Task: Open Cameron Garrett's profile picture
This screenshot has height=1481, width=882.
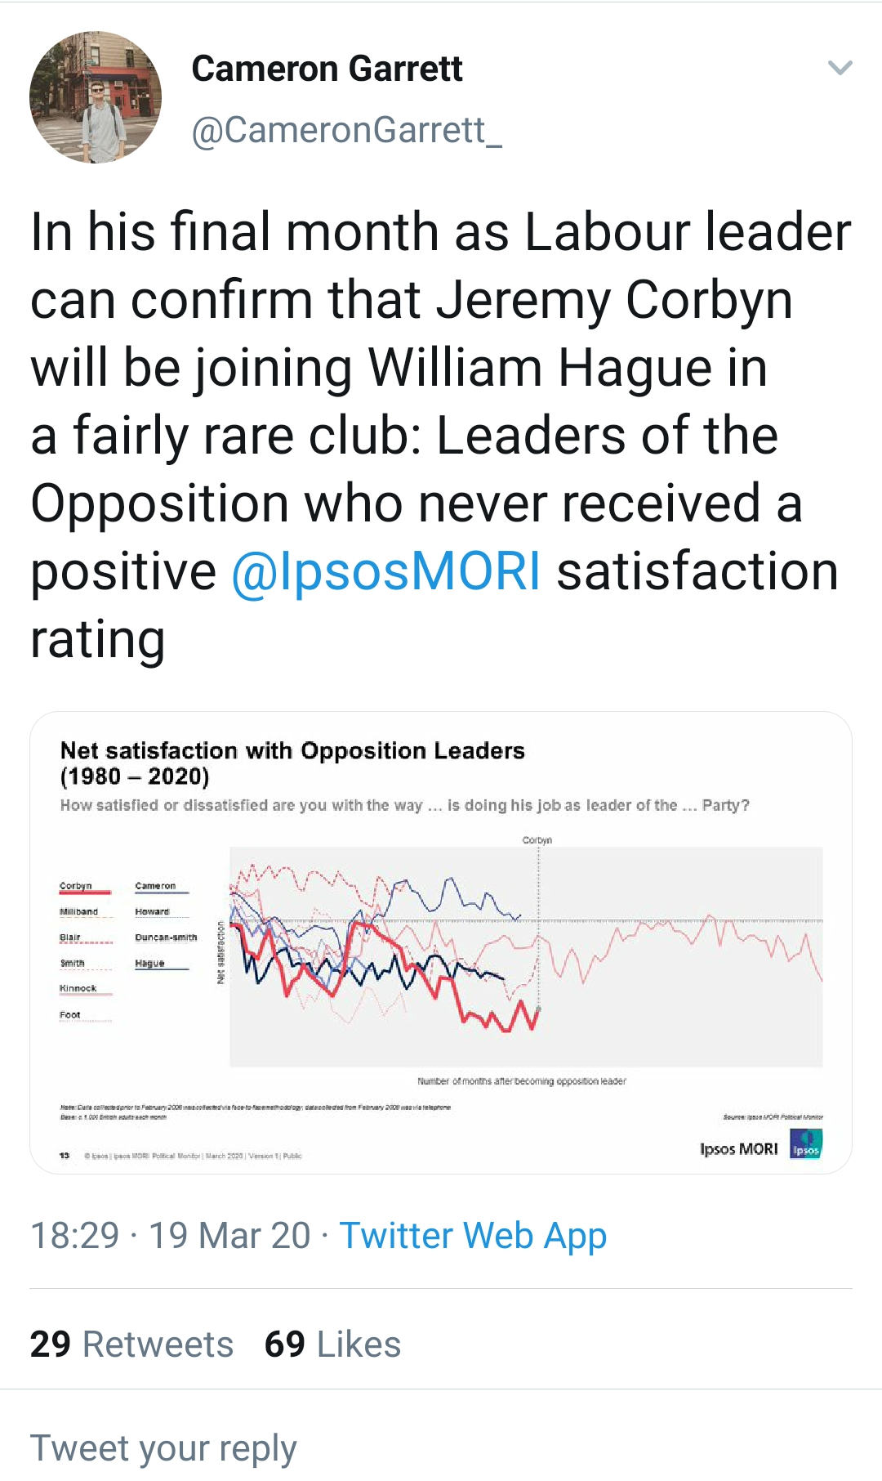Action: point(95,97)
